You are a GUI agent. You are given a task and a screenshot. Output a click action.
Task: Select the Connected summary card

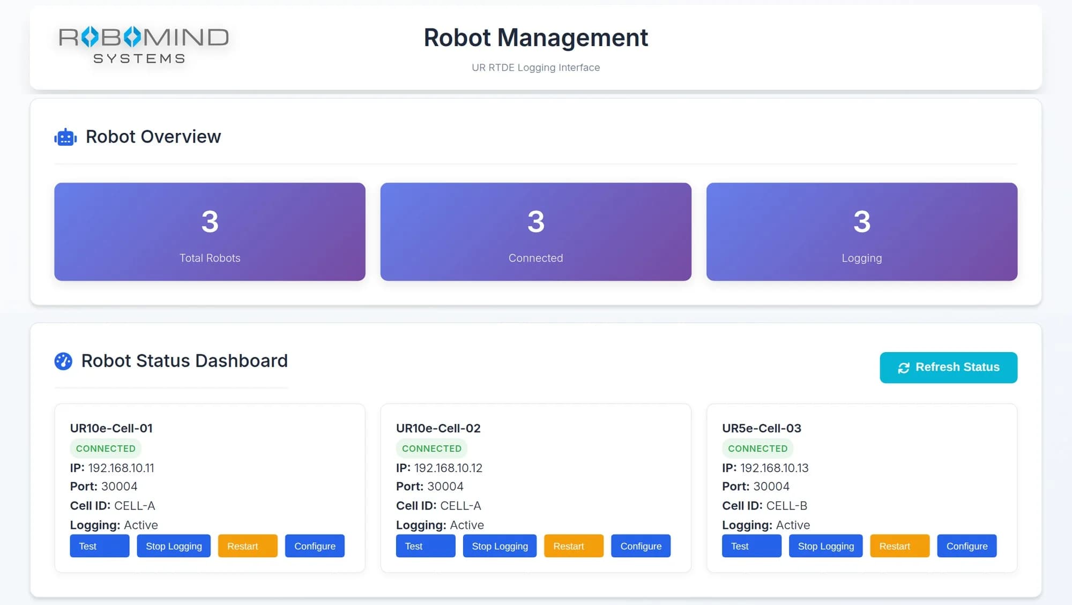point(535,231)
